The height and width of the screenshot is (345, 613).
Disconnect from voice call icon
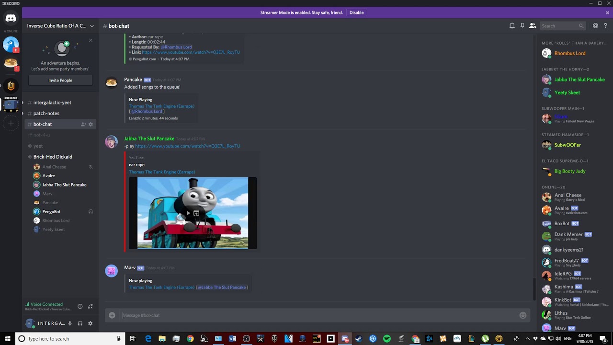coord(90,306)
